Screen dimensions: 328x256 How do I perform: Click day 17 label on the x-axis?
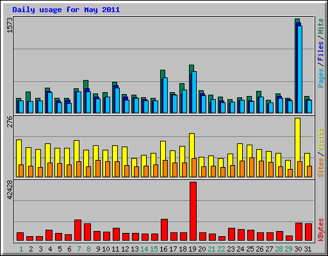[x=173, y=249]
